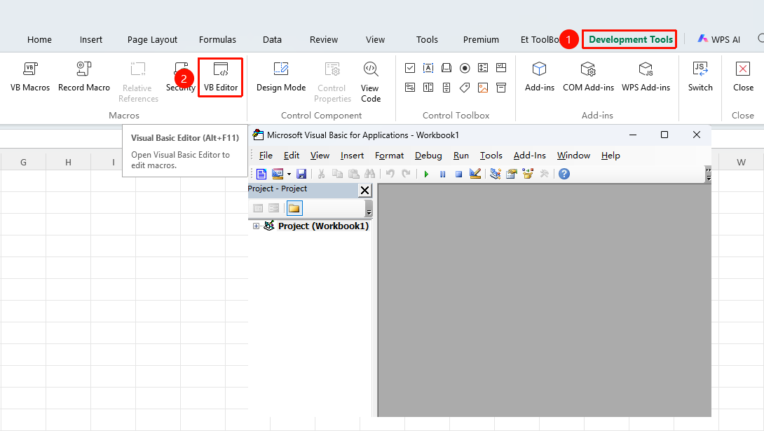Click the Reset stop button in VBA toolbar
The image size is (764, 431).
point(458,174)
